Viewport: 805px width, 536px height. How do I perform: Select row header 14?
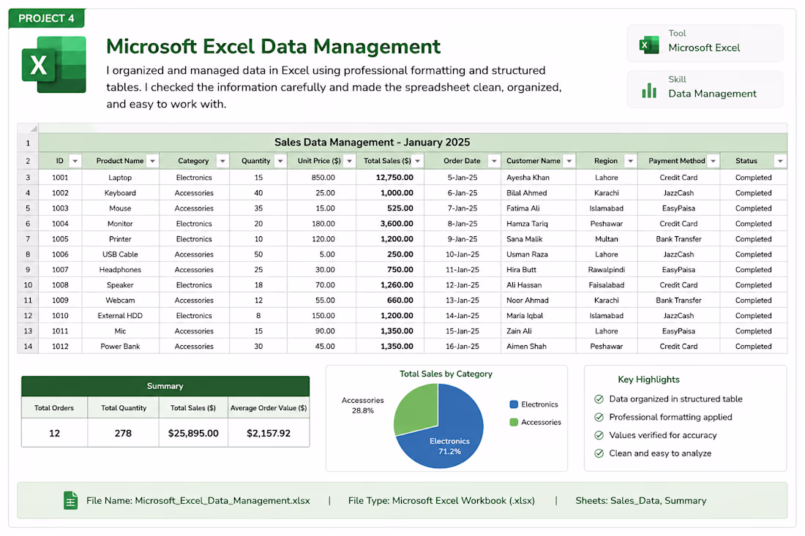[28, 346]
